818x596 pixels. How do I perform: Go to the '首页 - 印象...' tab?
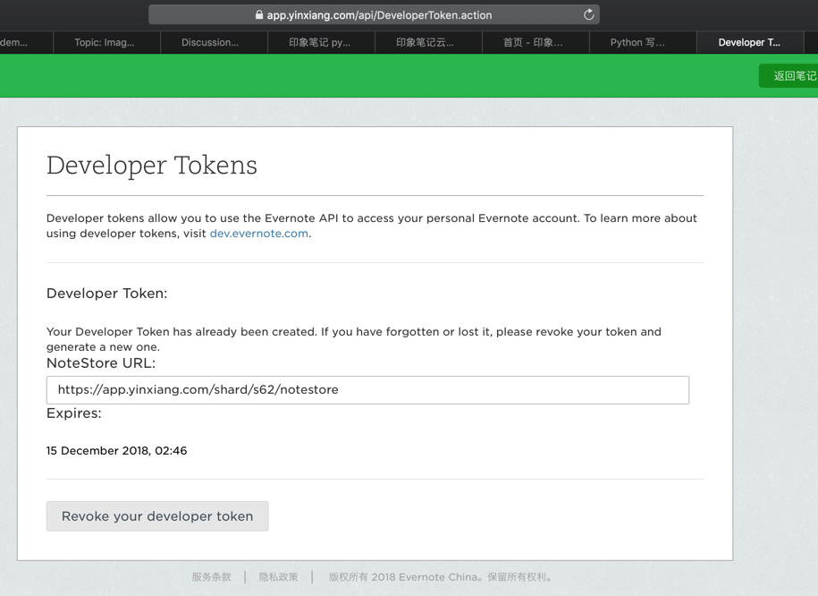coord(533,42)
